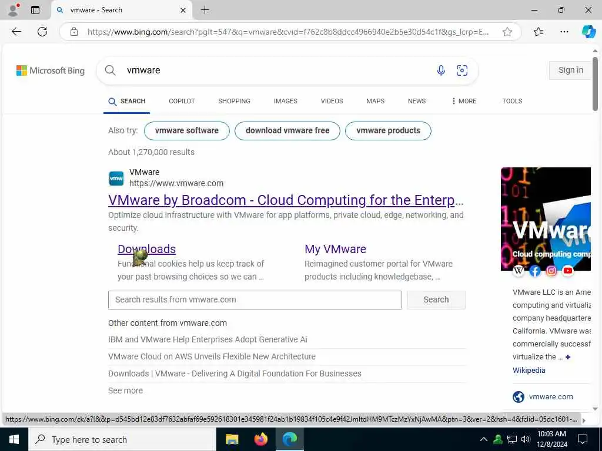Click the VMware knowledge panel image
The width and height of the screenshot is (602, 451).
pos(546,219)
